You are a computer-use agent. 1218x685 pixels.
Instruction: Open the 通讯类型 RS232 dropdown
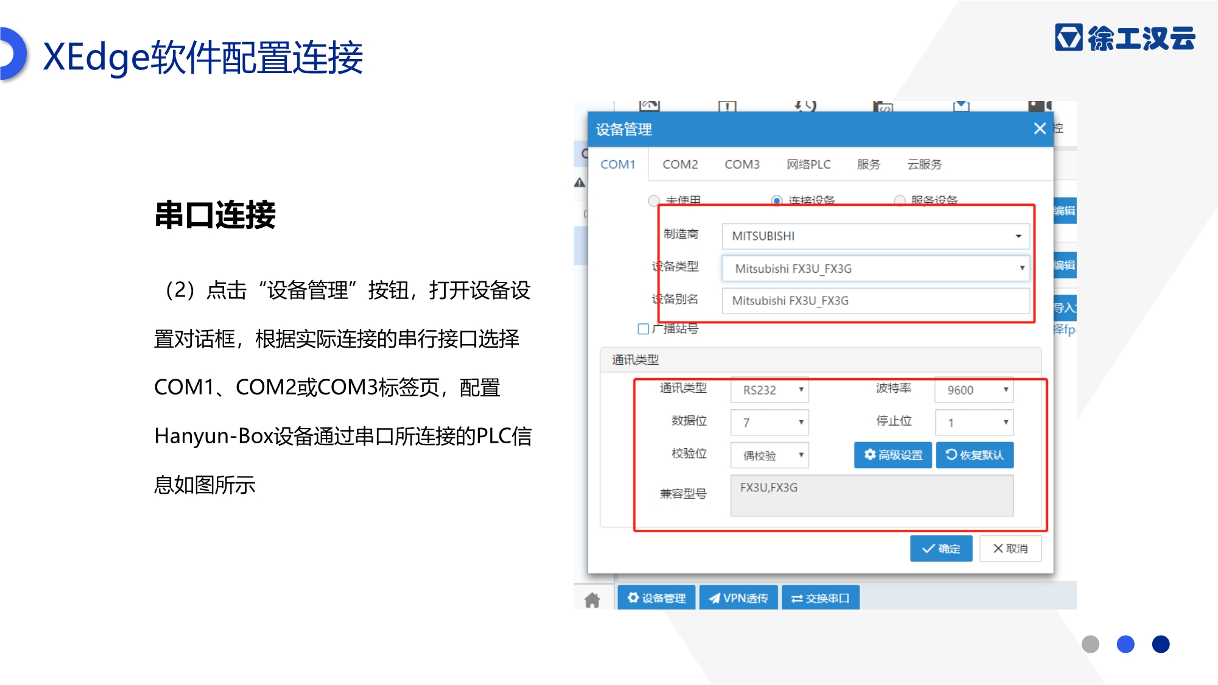(770, 390)
